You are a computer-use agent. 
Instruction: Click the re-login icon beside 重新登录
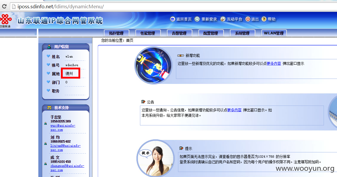pyautogui.click(x=197, y=19)
